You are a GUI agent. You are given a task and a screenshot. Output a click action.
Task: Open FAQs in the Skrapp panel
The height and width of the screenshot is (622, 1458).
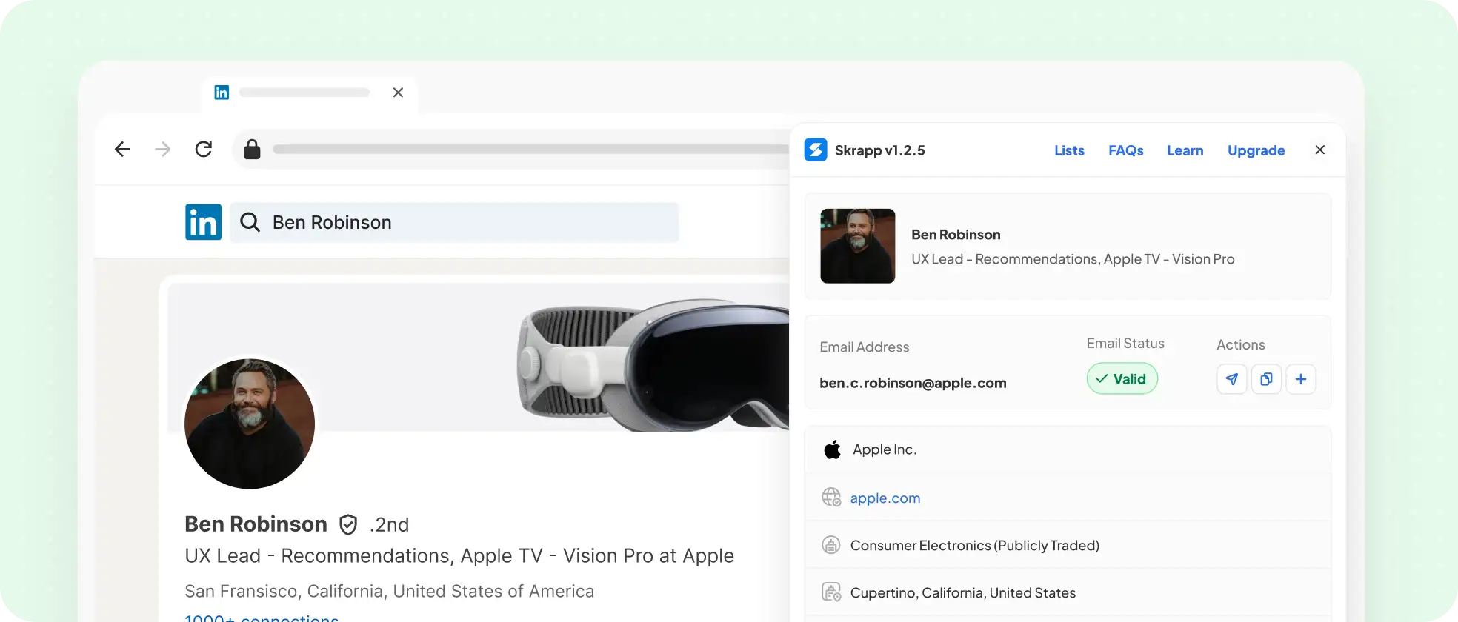tap(1125, 150)
